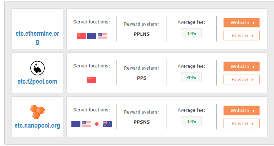
Task: Click Server locations label in etc.ethermine.org row
Action: [x=92, y=22]
